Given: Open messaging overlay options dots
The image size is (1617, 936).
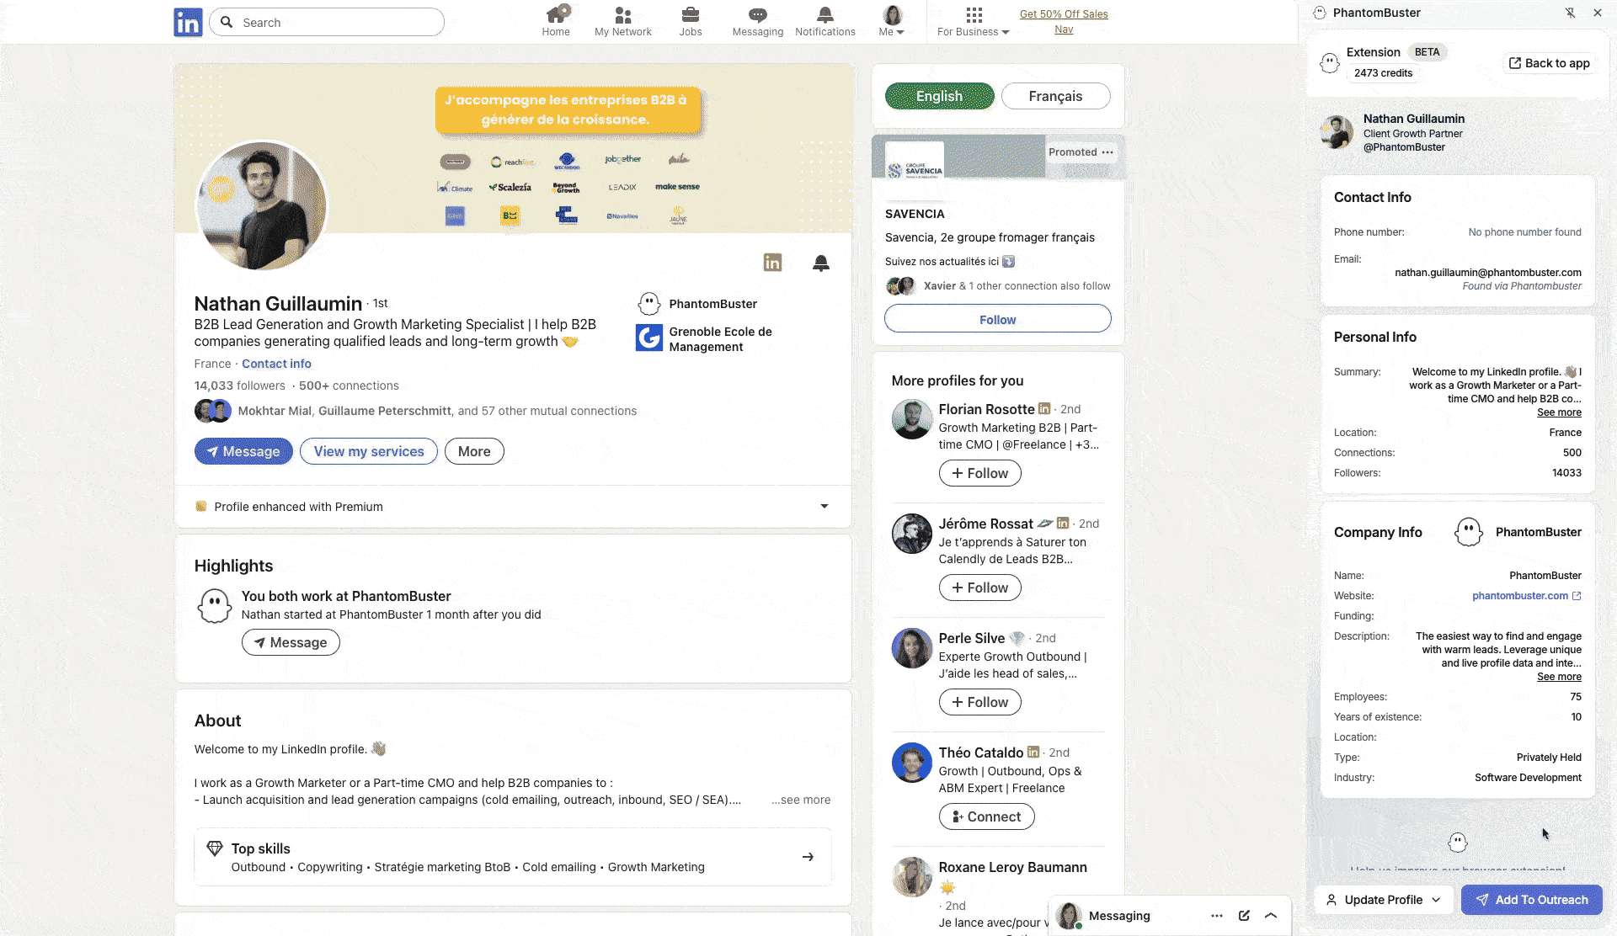Looking at the screenshot, I should tap(1217, 916).
